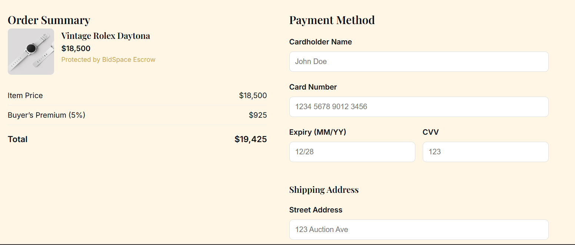Click the Expiry (MM/YY) label
The image size is (575, 245).
coord(318,132)
